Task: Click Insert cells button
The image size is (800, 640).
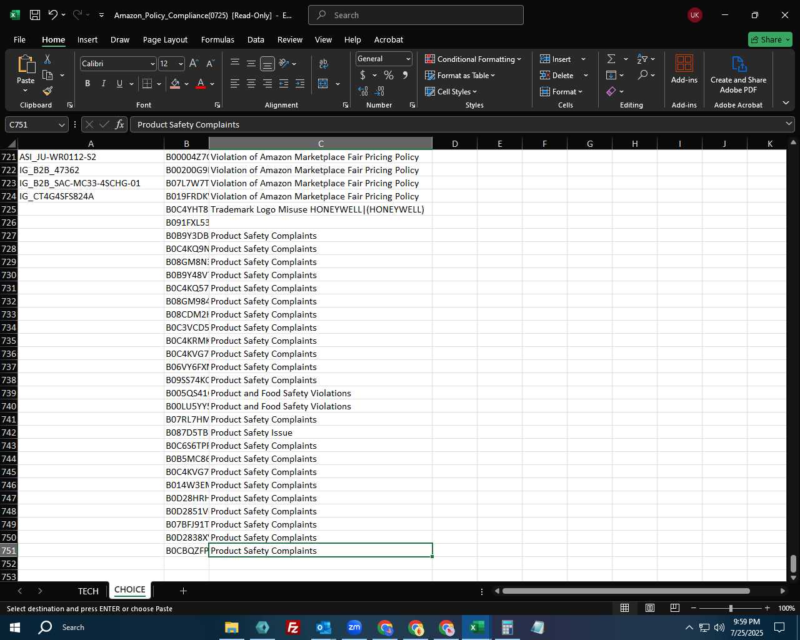Action: [x=556, y=59]
